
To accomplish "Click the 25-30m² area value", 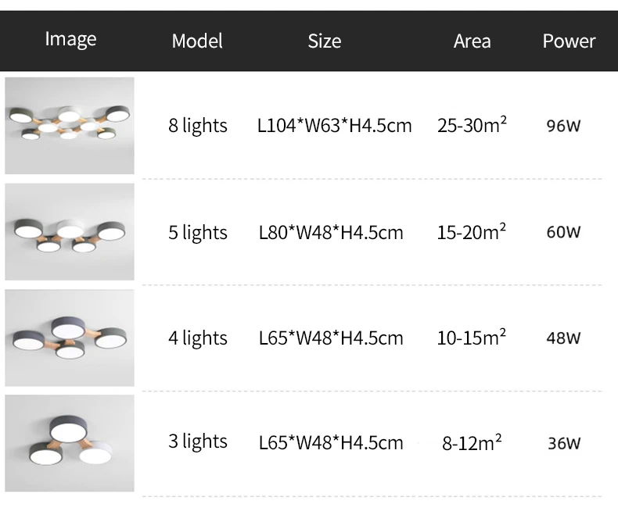I will point(472,125).
